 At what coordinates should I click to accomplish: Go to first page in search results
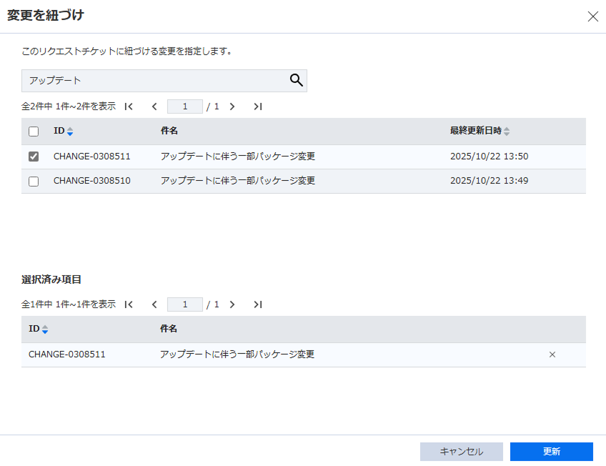[129, 106]
